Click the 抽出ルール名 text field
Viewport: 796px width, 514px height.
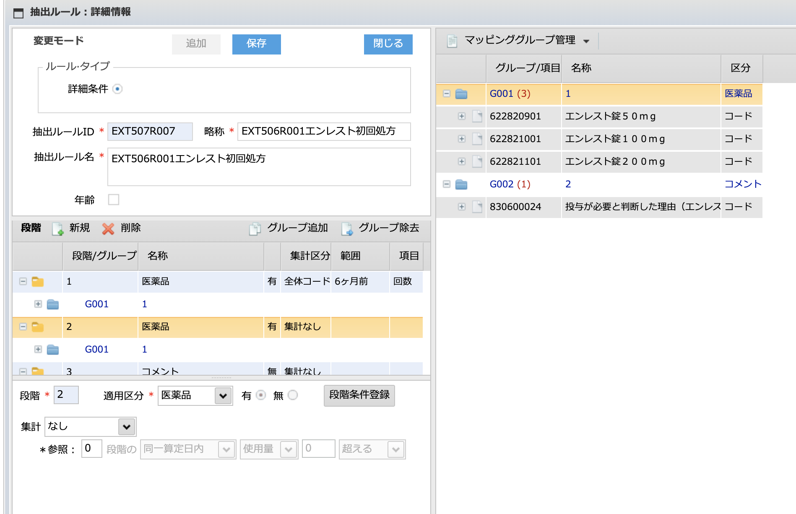click(x=259, y=167)
